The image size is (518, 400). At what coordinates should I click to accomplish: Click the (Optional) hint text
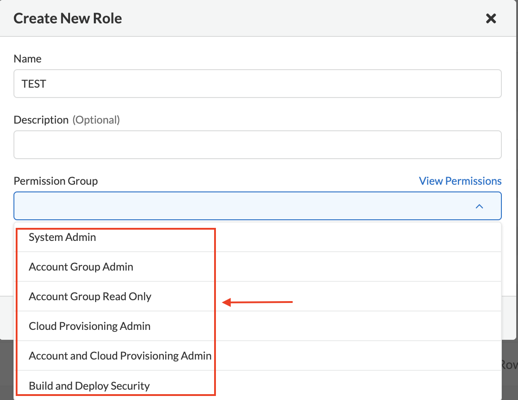(96, 120)
